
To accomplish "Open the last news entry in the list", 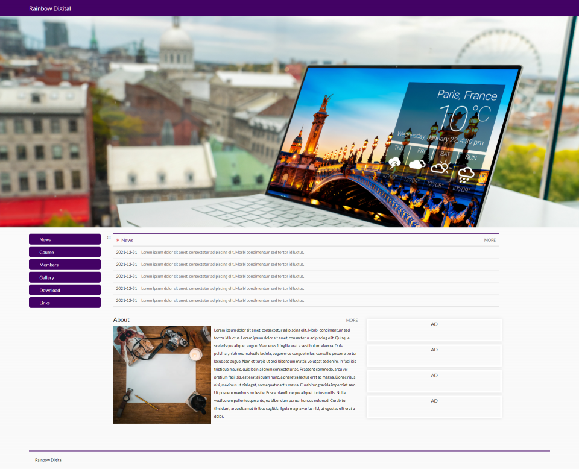I will [x=222, y=300].
